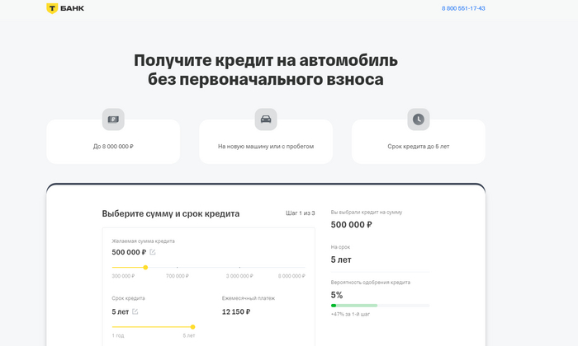Click the loan term slider handle

[x=192, y=327]
